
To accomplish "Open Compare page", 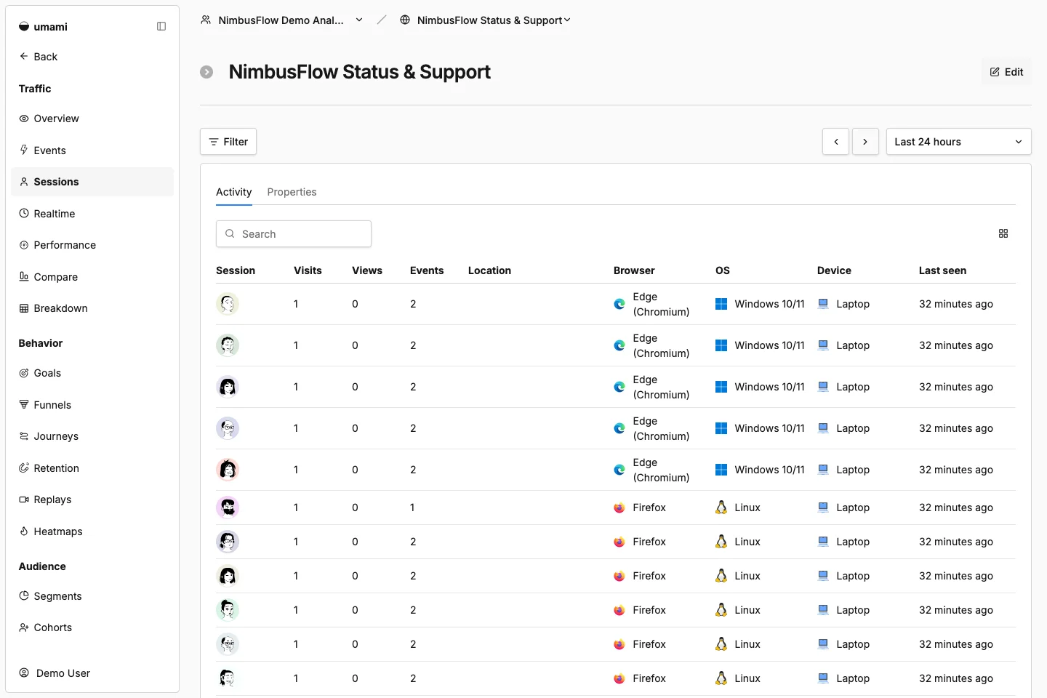I will coord(92,277).
